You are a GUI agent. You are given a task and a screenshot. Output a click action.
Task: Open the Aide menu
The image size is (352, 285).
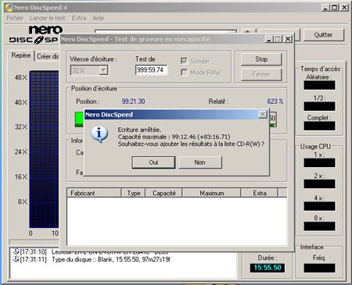click(x=99, y=18)
